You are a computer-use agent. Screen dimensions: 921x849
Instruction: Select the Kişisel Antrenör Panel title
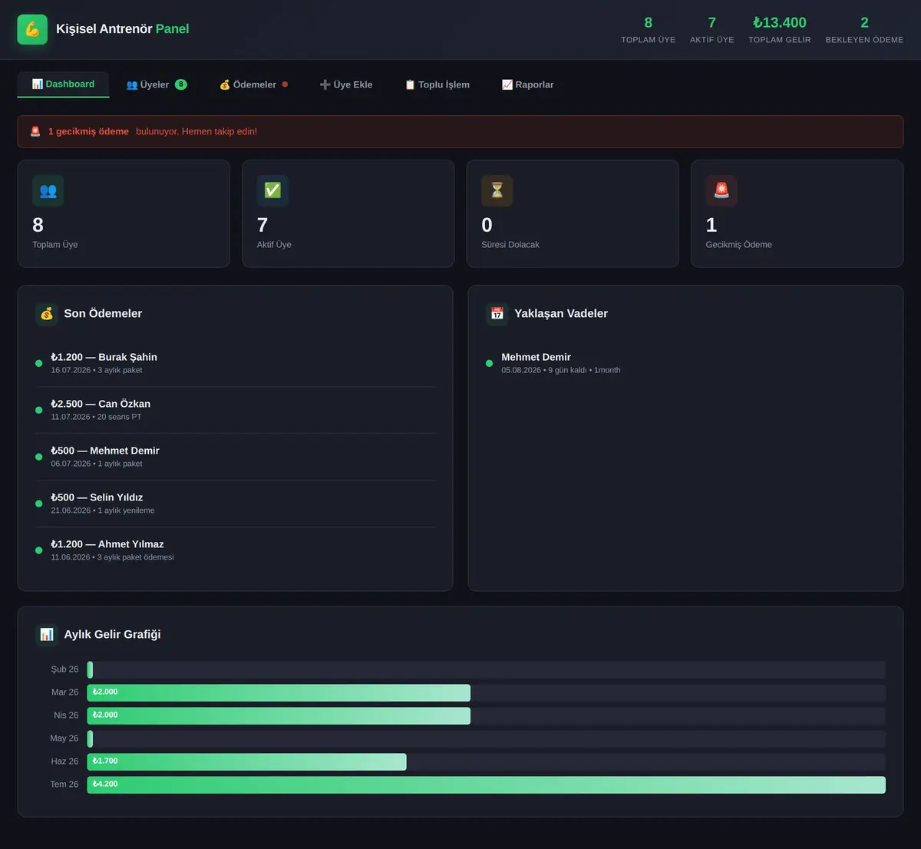123,29
